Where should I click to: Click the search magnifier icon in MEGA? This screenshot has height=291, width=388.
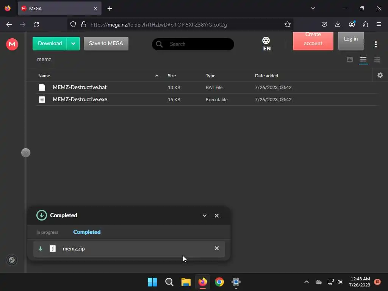tap(160, 44)
